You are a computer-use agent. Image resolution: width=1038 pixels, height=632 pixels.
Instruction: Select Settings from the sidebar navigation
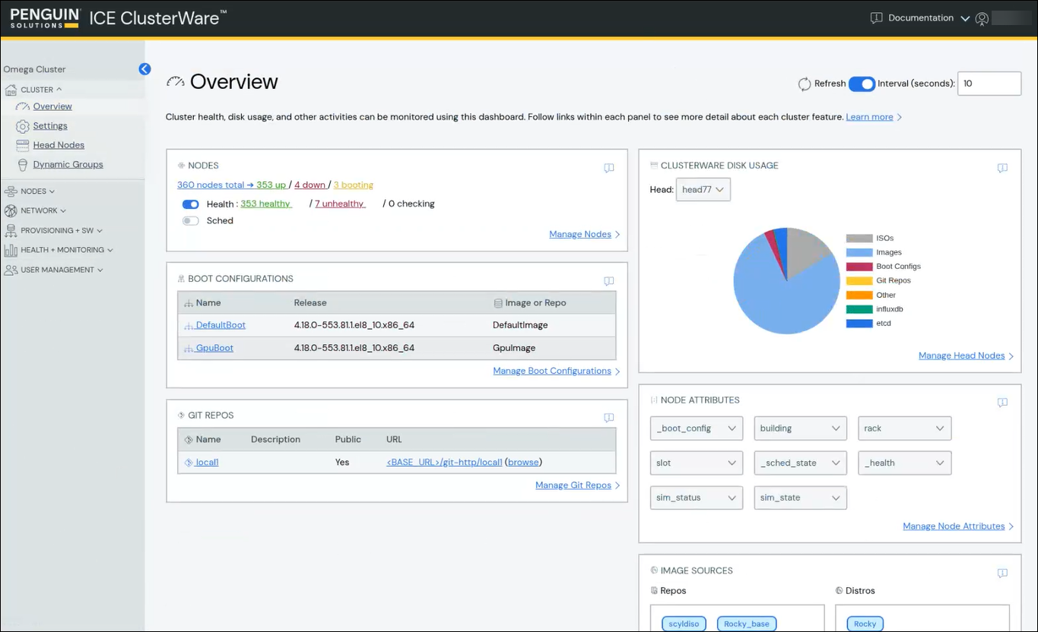49,125
